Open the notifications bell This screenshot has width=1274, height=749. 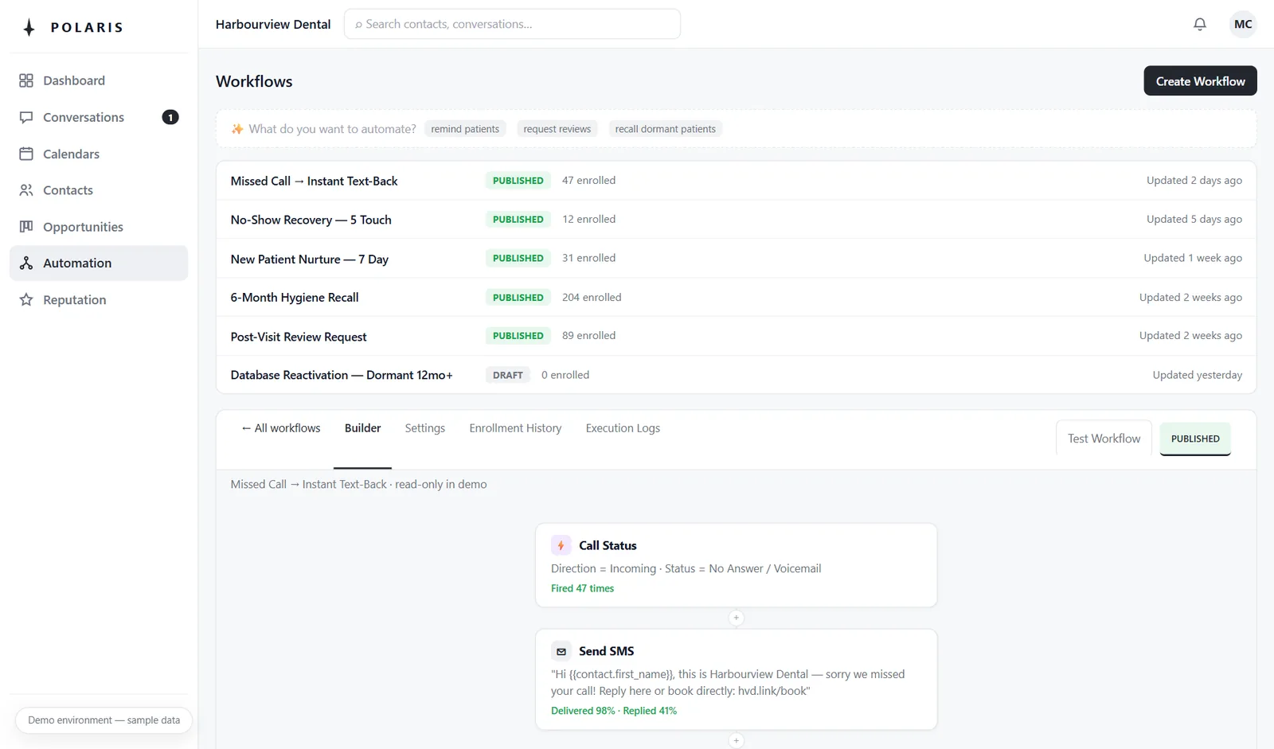pyautogui.click(x=1200, y=24)
